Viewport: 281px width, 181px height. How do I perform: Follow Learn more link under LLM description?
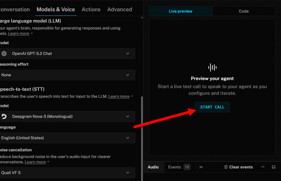19,33
